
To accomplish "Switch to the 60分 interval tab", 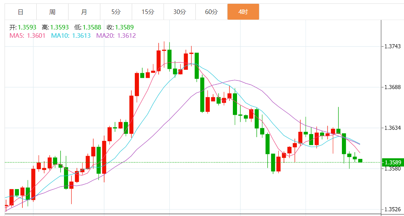I will pyautogui.click(x=211, y=12).
